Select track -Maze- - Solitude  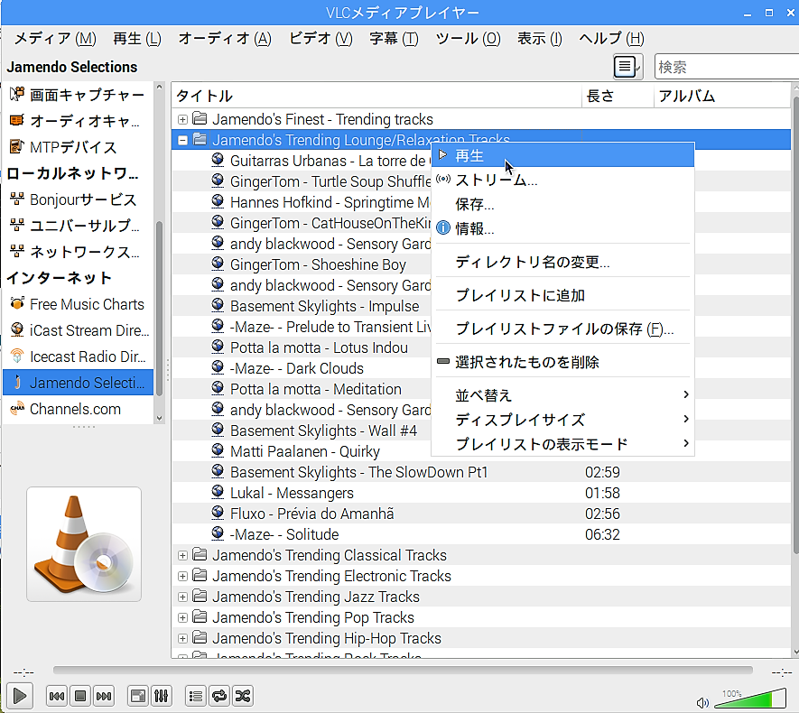click(x=481, y=534)
